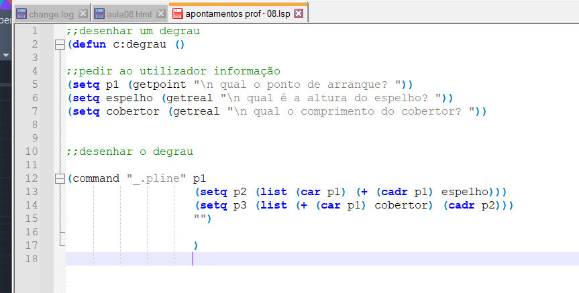Click the empty string quotes on line 15

[x=200, y=217]
